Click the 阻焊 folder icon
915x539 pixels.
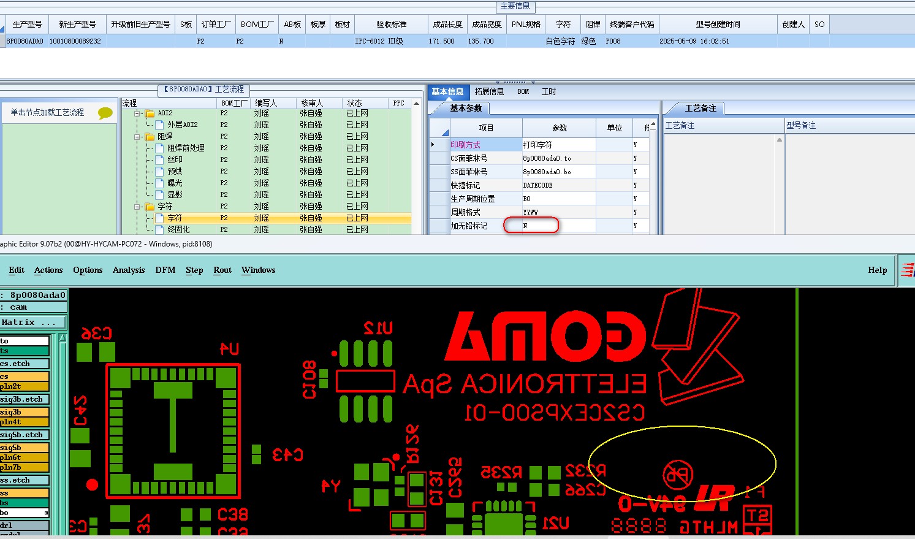150,137
